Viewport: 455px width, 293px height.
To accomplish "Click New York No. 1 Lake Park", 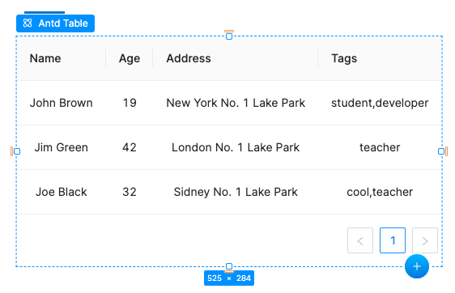I will [236, 103].
